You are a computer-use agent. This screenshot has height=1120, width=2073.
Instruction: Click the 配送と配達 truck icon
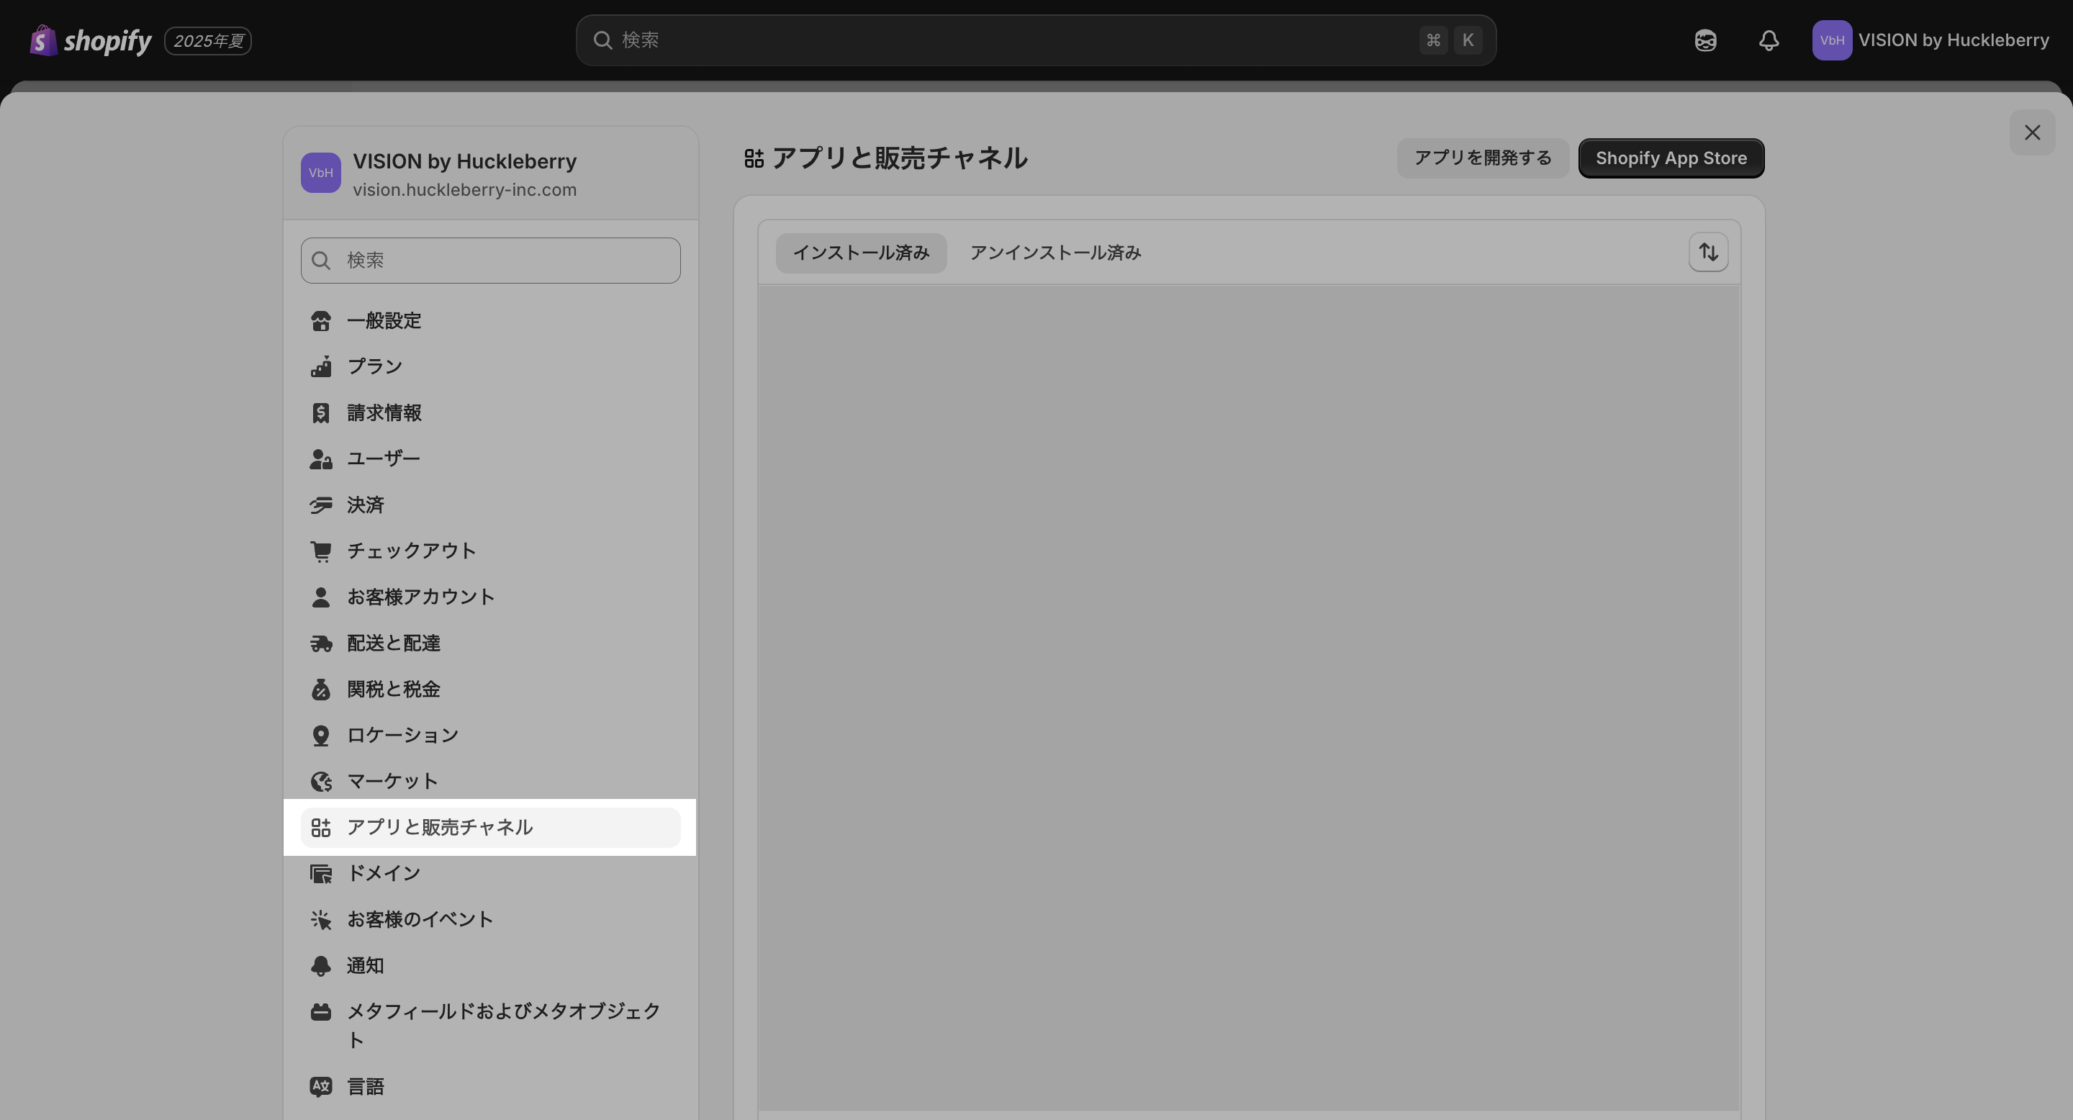click(321, 643)
